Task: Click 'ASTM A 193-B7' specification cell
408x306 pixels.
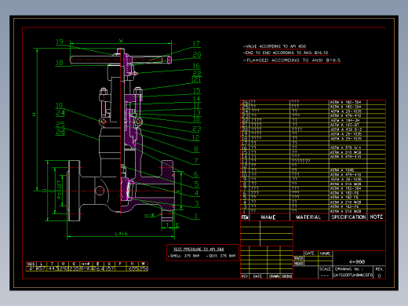Action: coord(344,125)
